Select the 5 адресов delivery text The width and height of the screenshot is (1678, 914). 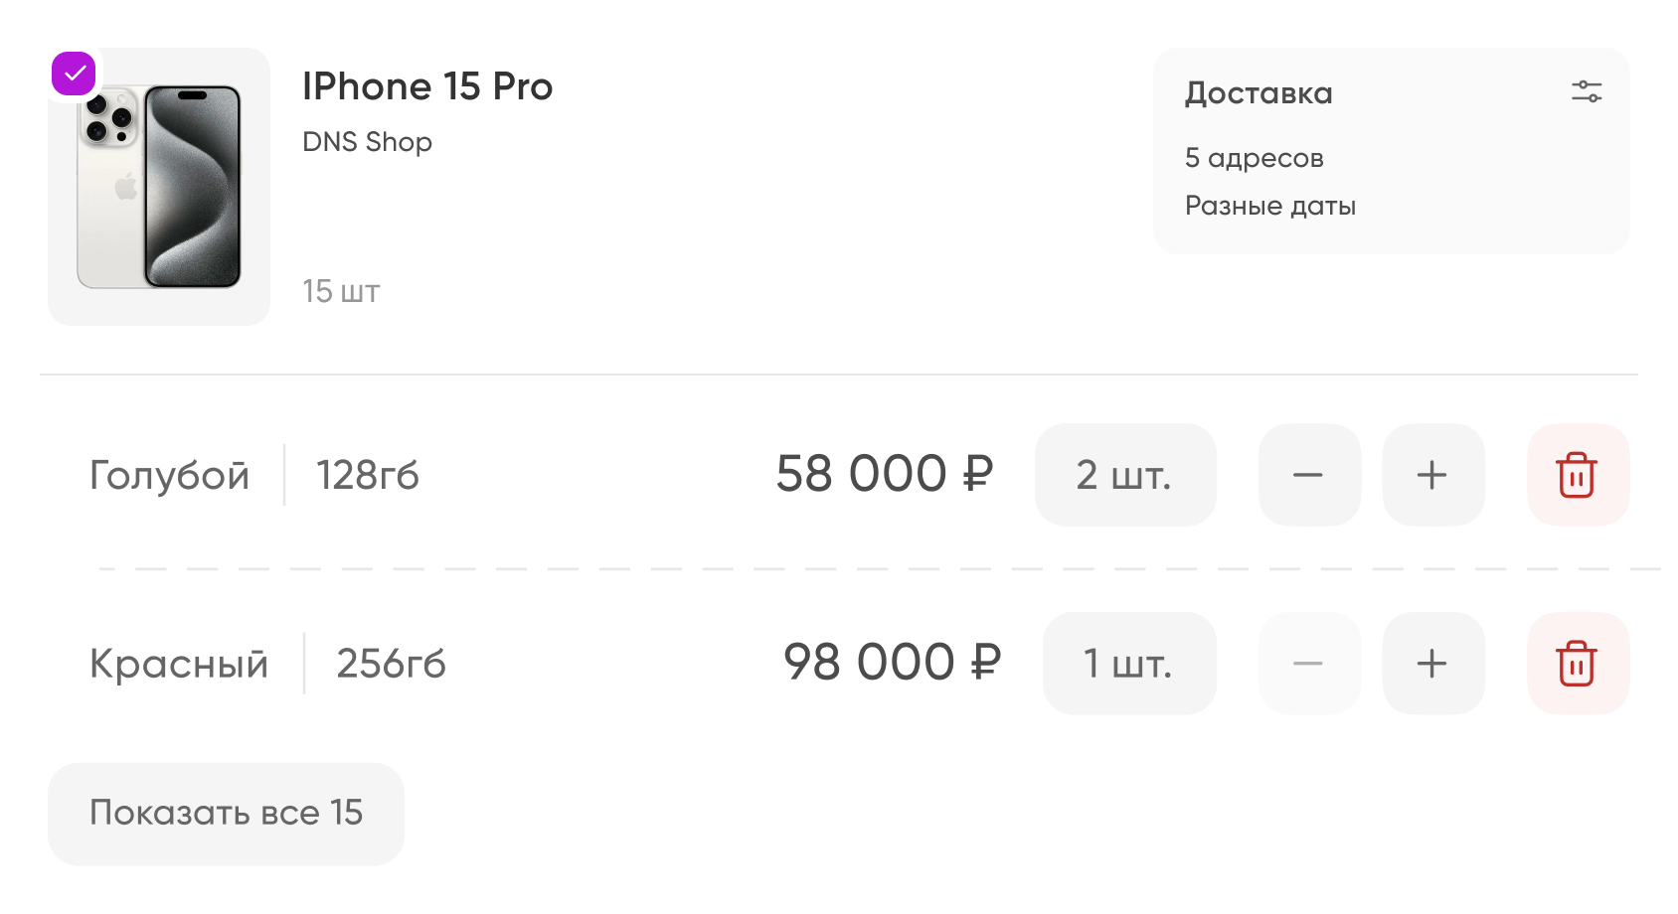coord(1255,158)
